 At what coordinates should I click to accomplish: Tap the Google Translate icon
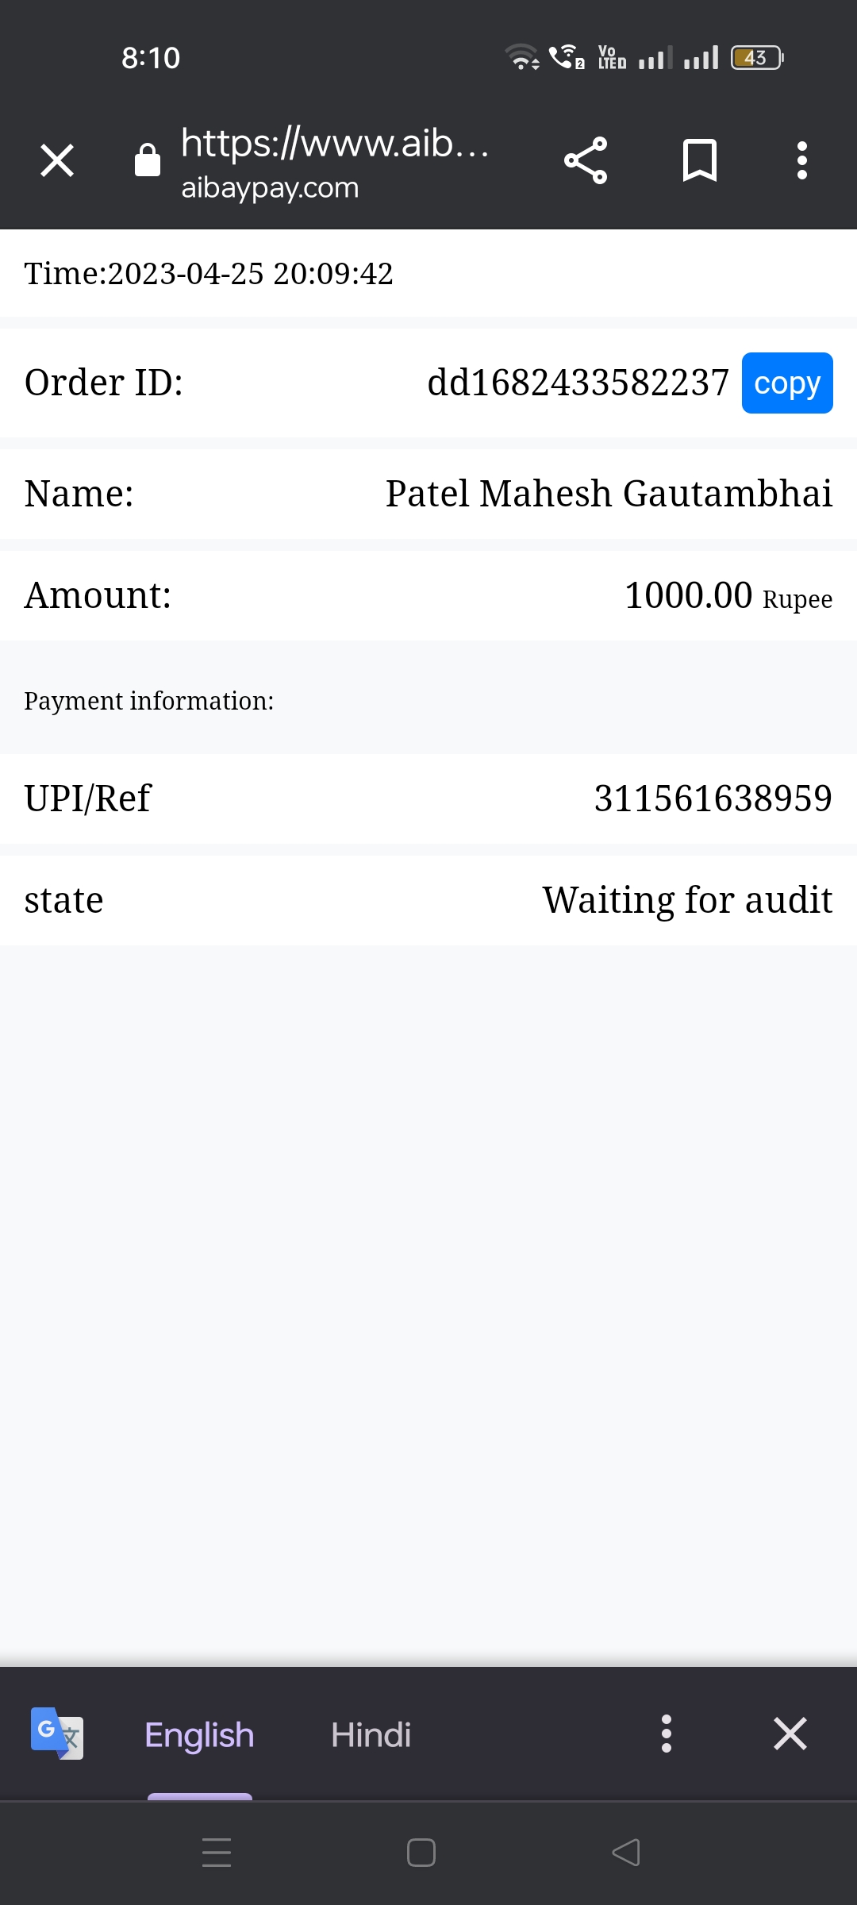(x=57, y=1734)
